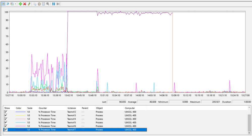Select the Teams#5 instance row
The width and height of the screenshot is (252, 136).
click(75, 122)
